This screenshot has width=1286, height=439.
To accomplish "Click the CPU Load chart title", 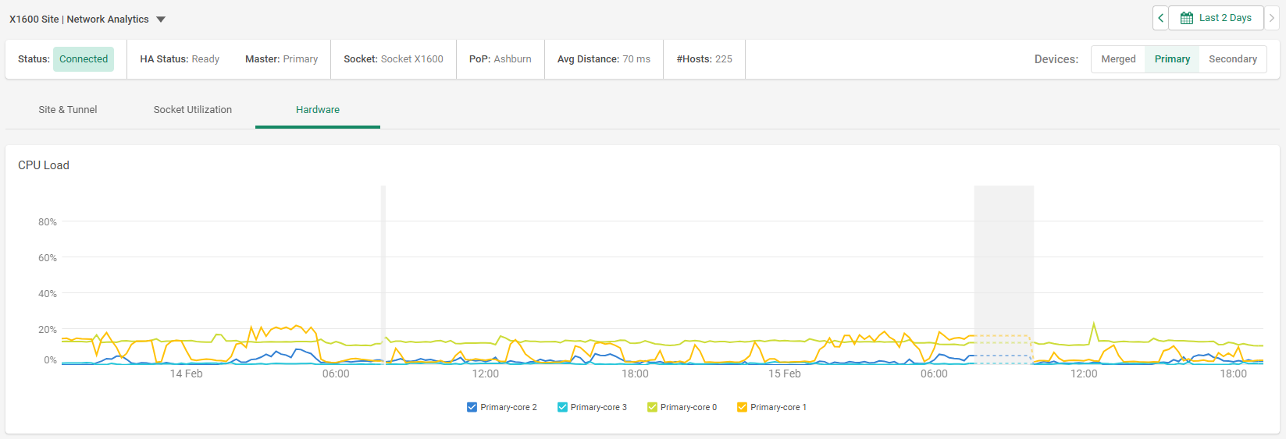I will coord(44,165).
